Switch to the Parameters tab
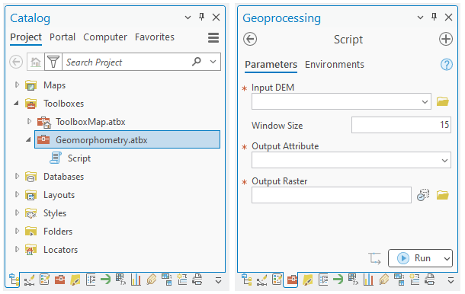 [x=271, y=64]
